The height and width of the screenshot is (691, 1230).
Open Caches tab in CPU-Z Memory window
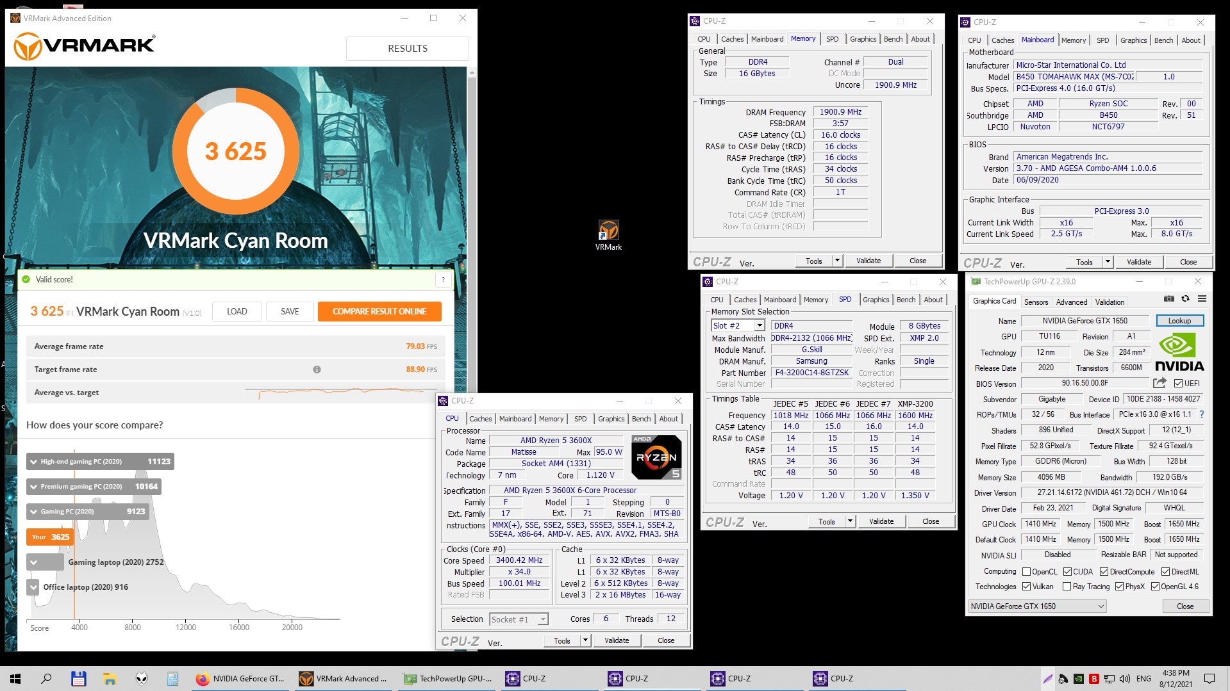[732, 39]
